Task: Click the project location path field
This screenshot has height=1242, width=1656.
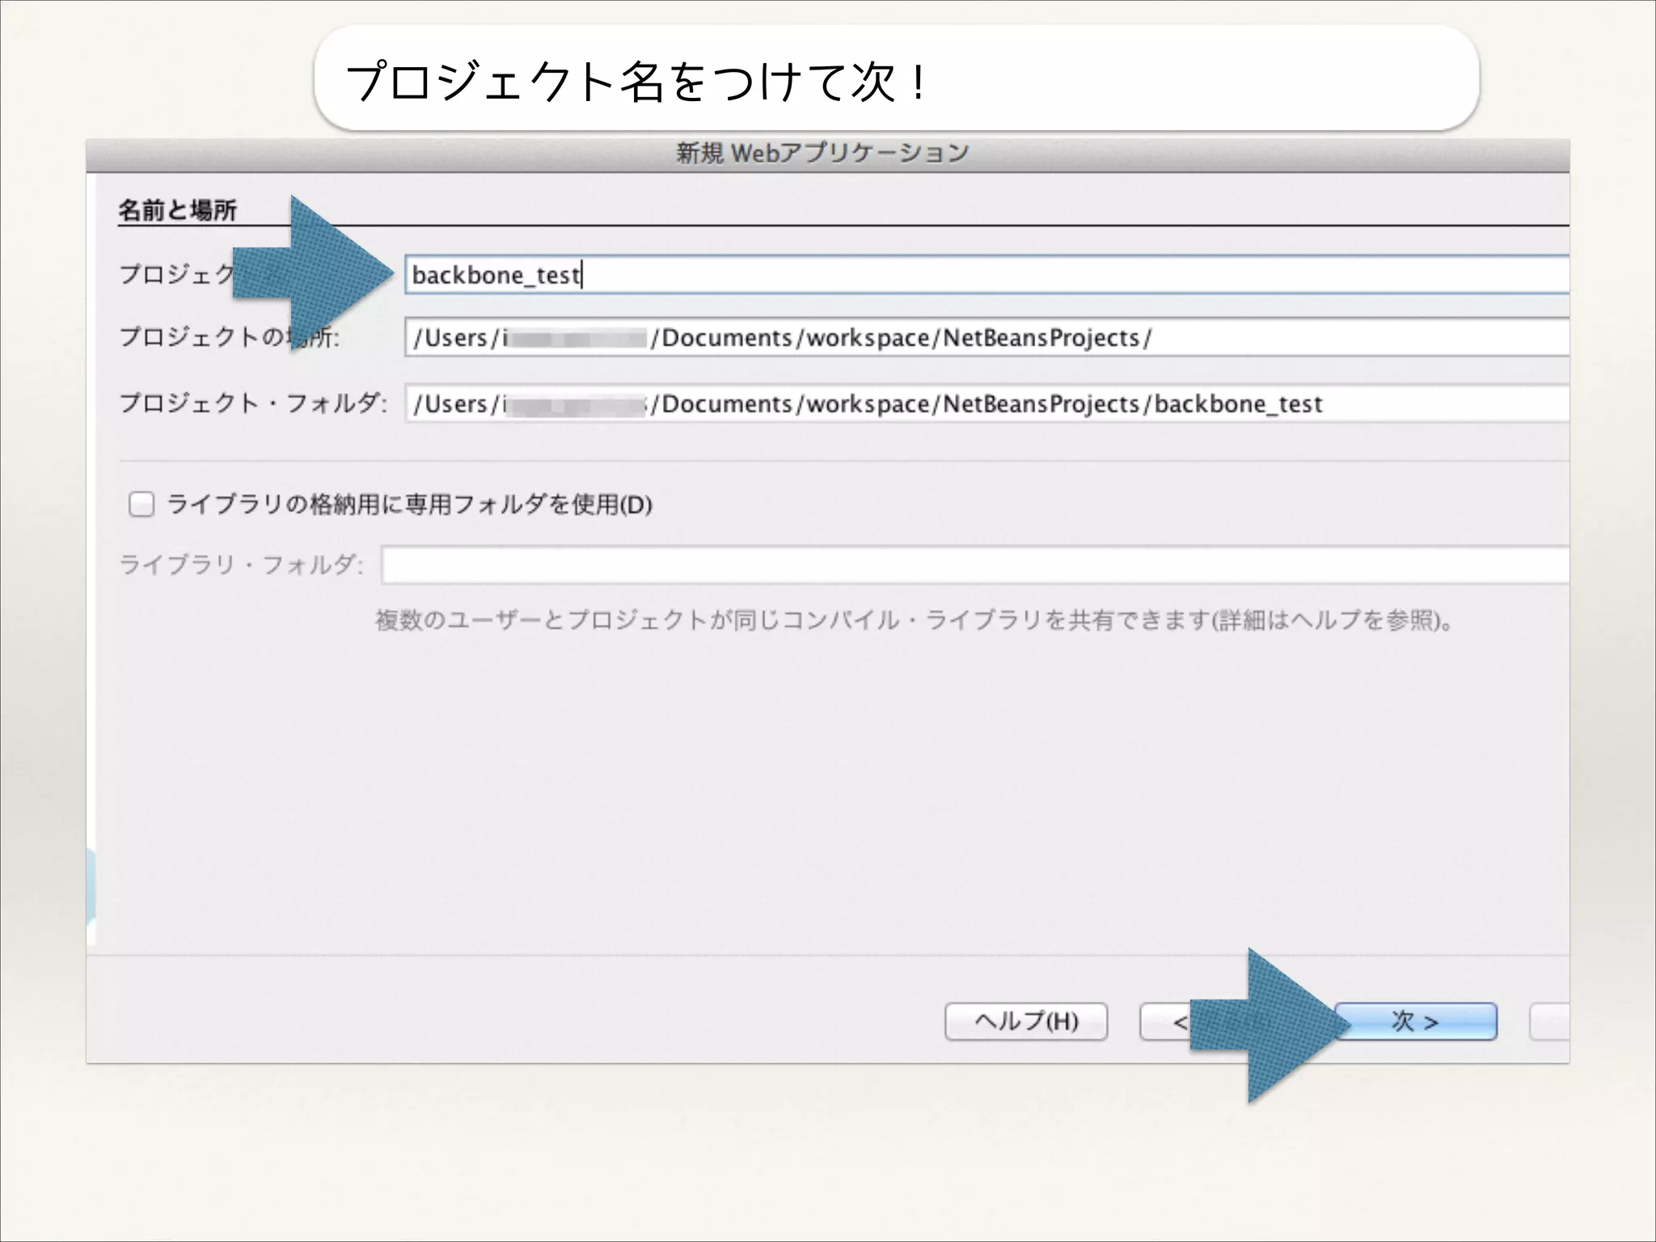Action: [986, 337]
